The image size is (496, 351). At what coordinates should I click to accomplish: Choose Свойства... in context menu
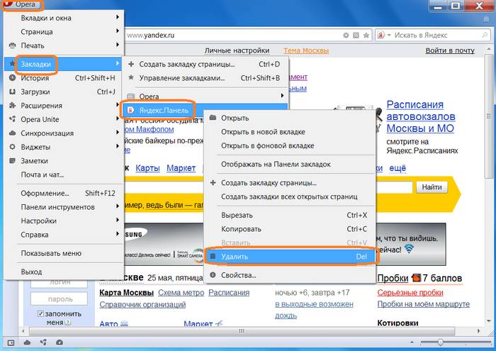pyautogui.click(x=239, y=275)
